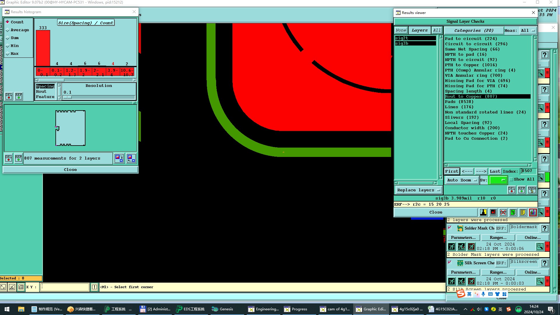Click the crossed-out REF icon
This screenshot has width=560, height=315.
(503, 212)
